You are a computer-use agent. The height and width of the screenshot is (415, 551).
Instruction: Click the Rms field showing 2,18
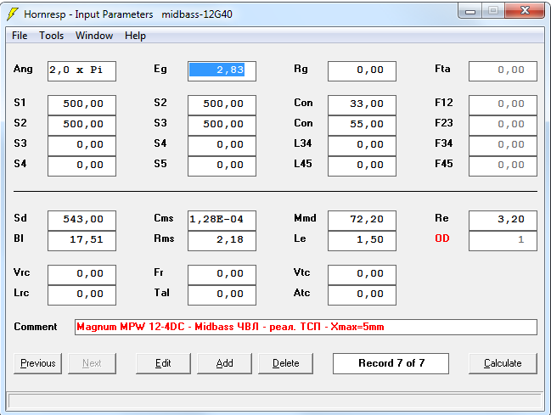tap(222, 241)
